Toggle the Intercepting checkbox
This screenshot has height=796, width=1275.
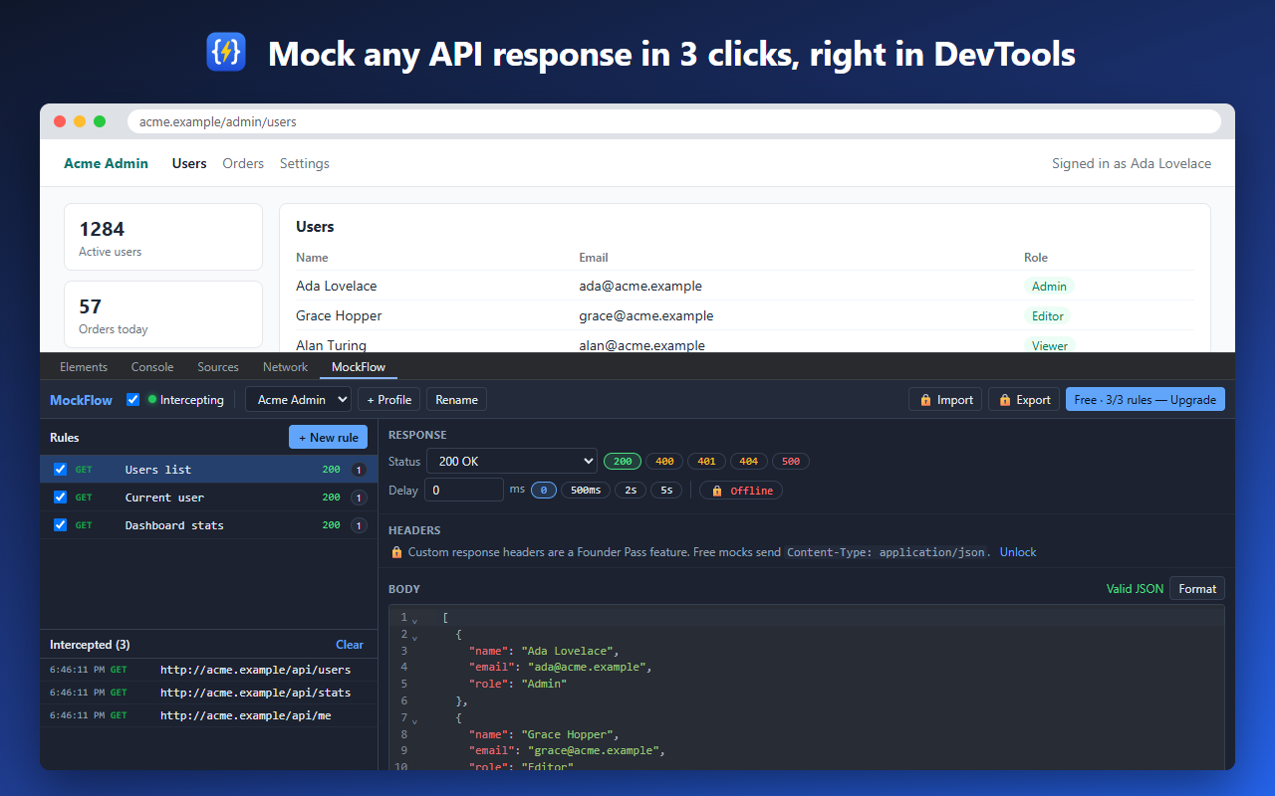tap(133, 399)
